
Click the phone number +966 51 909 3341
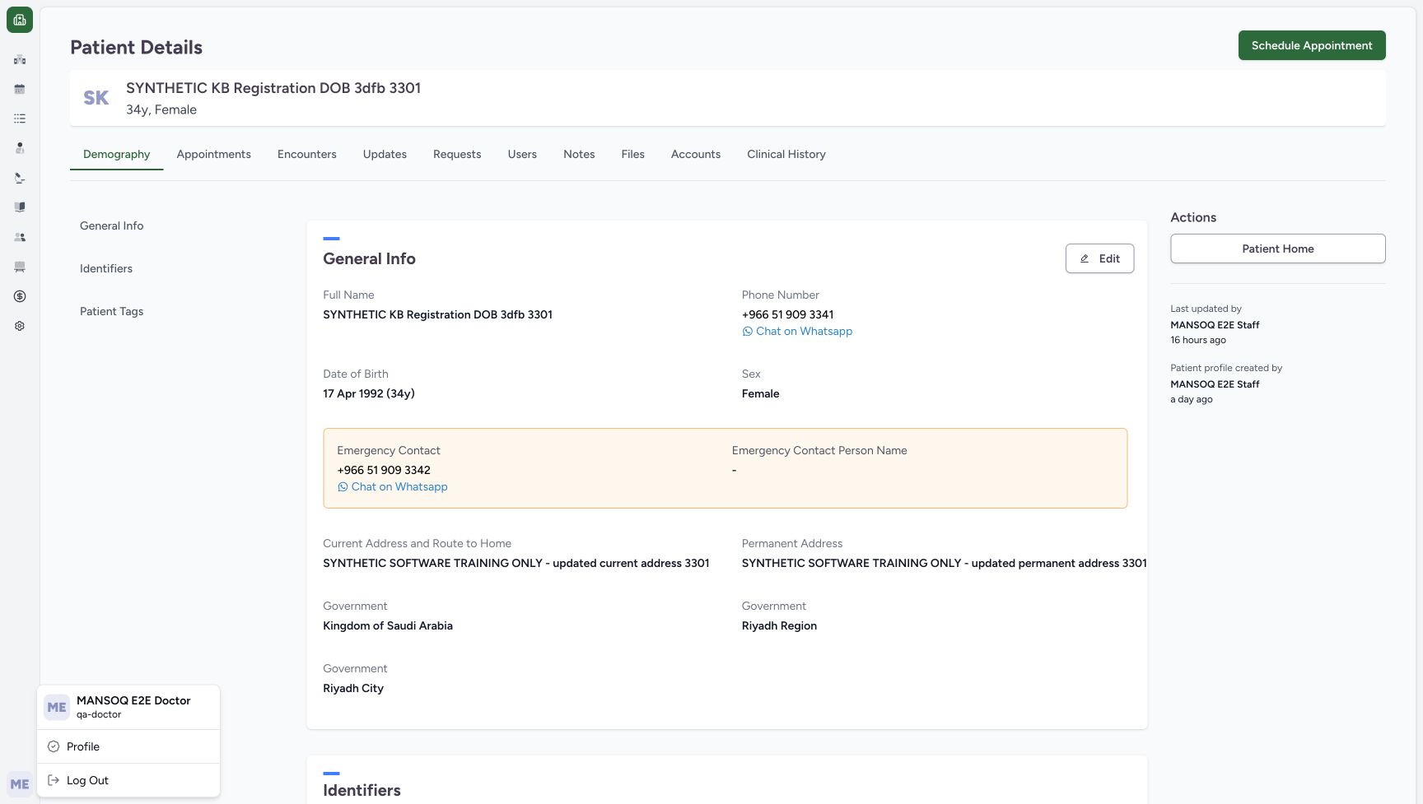(x=788, y=314)
